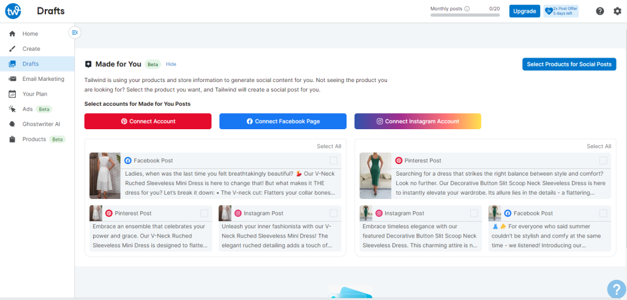Click Select All for white dress posts

(329, 146)
